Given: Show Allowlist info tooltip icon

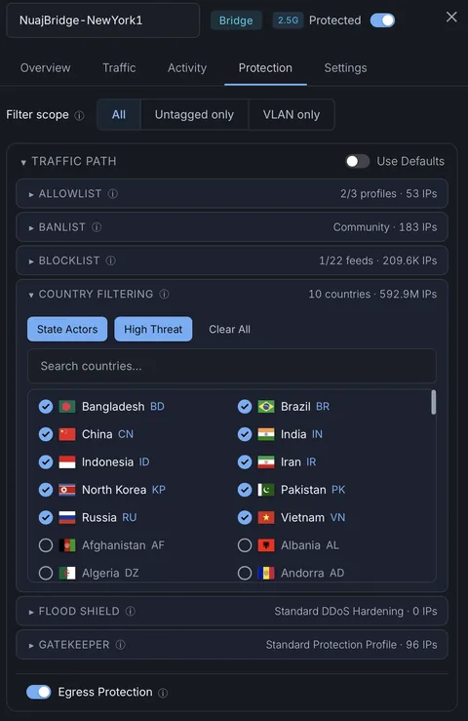Looking at the screenshot, I should [113, 193].
